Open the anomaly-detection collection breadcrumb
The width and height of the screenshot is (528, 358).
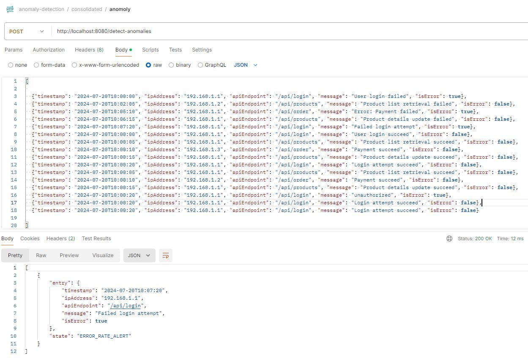point(41,9)
